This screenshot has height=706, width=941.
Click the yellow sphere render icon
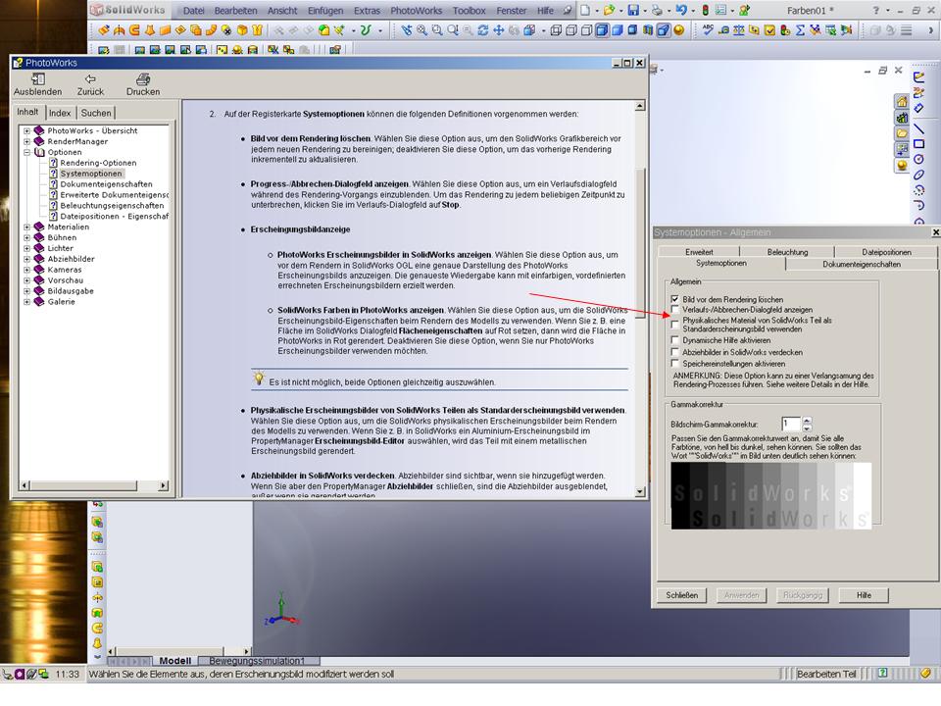pyautogui.click(x=678, y=30)
